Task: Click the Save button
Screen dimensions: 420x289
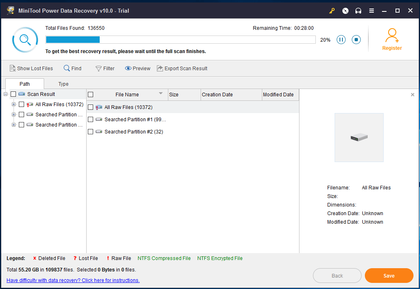Action: 389,276
